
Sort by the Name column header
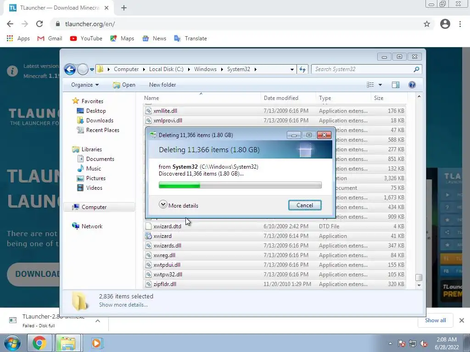point(201,98)
